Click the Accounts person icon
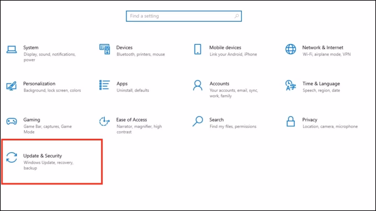 pyautogui.click(x=198, y=85)
